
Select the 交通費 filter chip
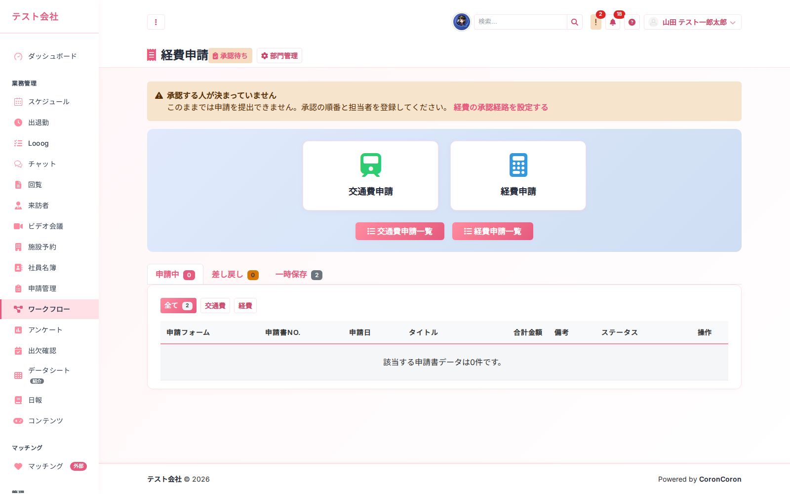click(215, 306)
